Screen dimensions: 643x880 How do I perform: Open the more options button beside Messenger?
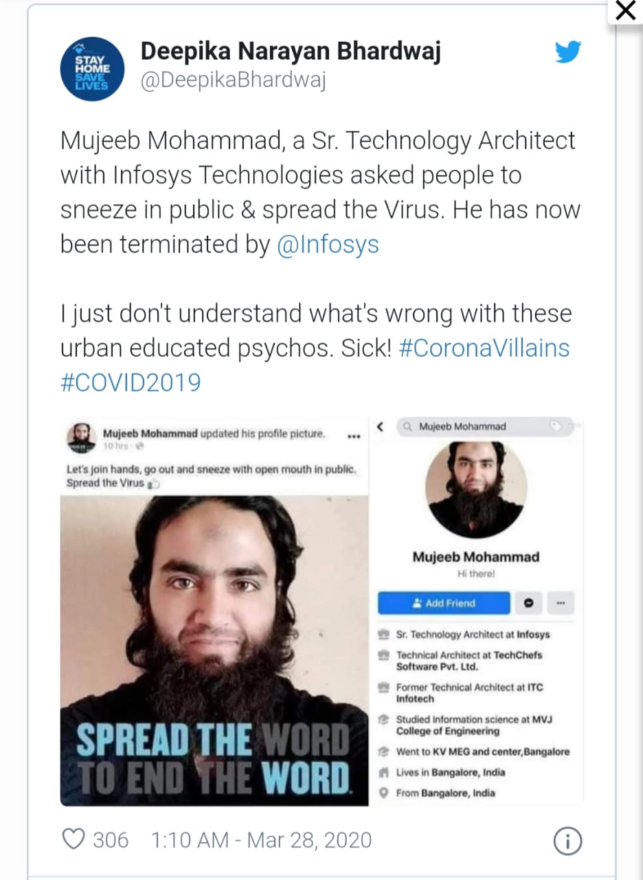pos(561,603)
